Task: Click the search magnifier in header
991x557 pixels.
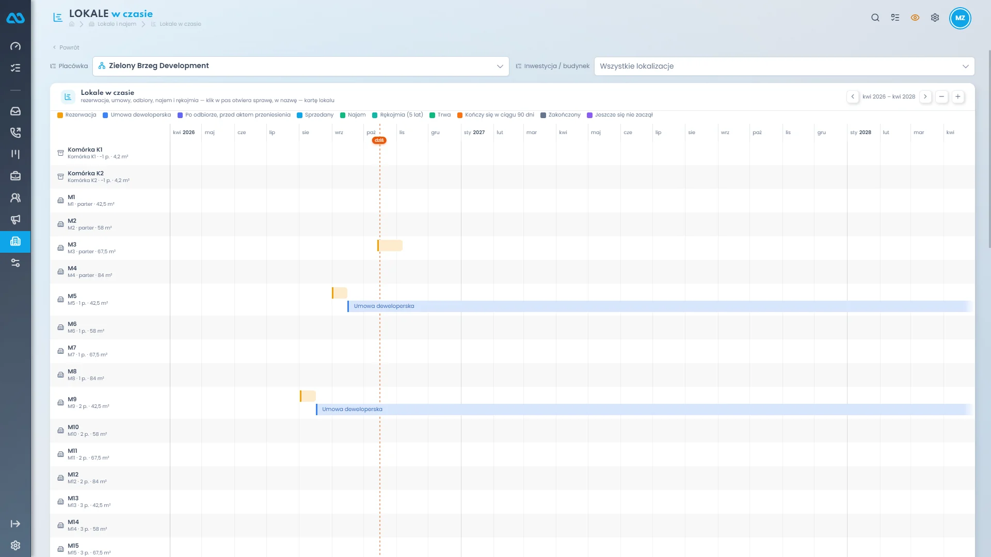Action: (x=875, y=18)
